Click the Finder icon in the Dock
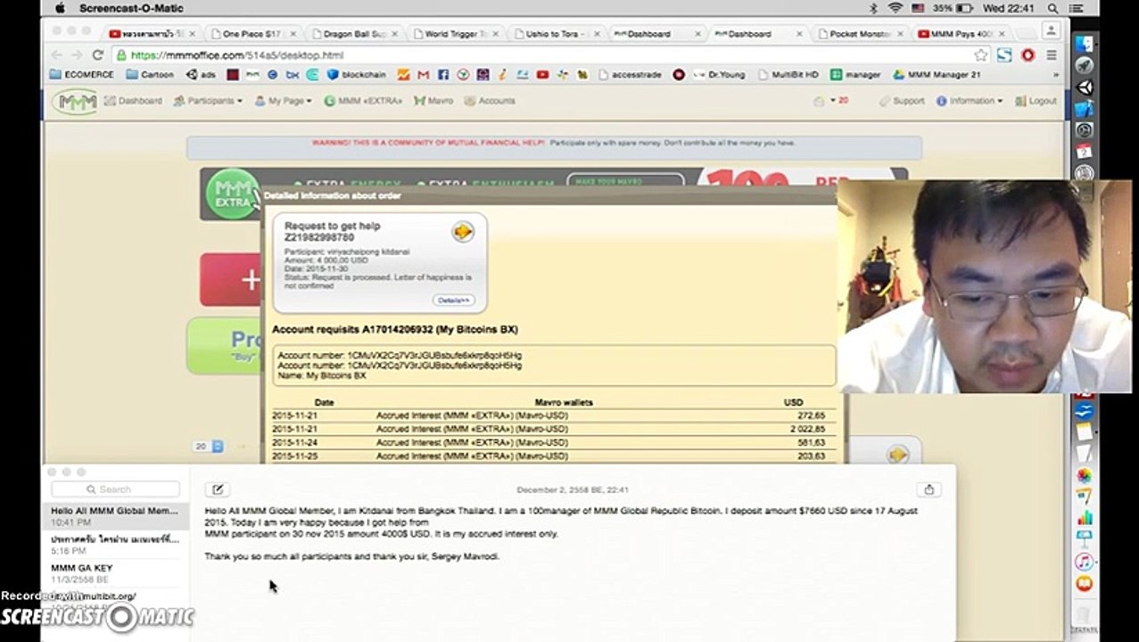Image resolution: width=1139 pixels, height=642 pixels. (x=1084, y=44)
